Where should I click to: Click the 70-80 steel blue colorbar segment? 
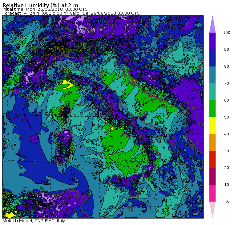[x=212, y=75]
